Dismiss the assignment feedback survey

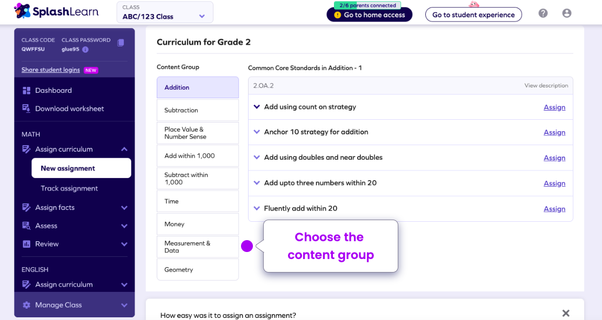coord(566,313)
